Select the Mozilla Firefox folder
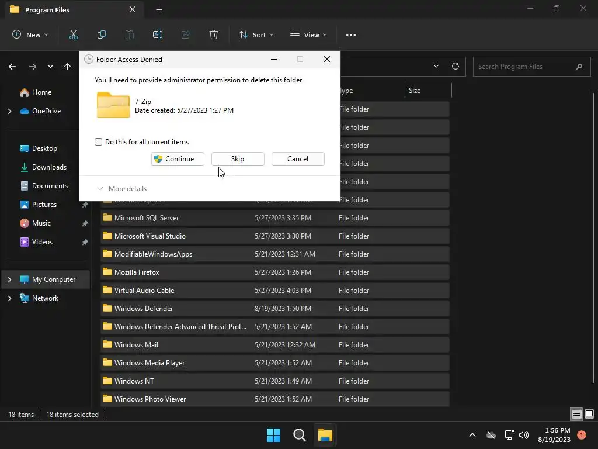This screenshot has width=598, height=449. [274, 272]
